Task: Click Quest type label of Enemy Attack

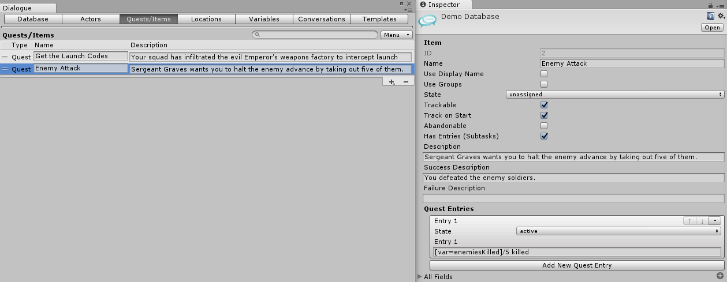Action: click(21, 69)
